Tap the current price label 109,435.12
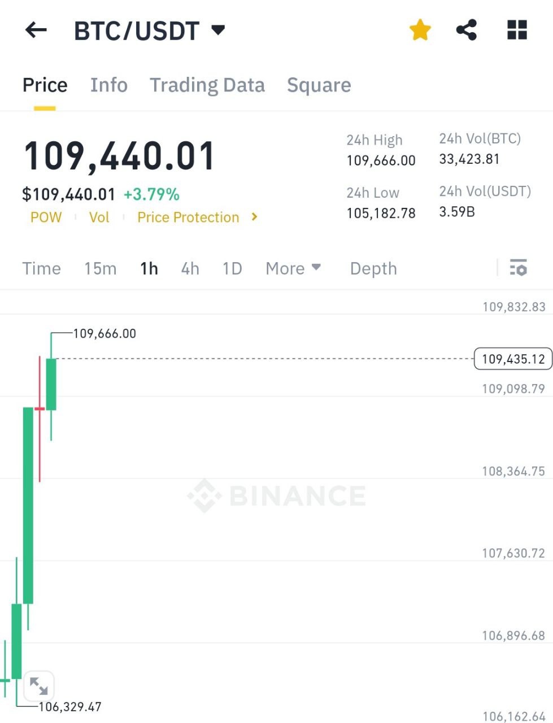 click(x=513, y=359)
